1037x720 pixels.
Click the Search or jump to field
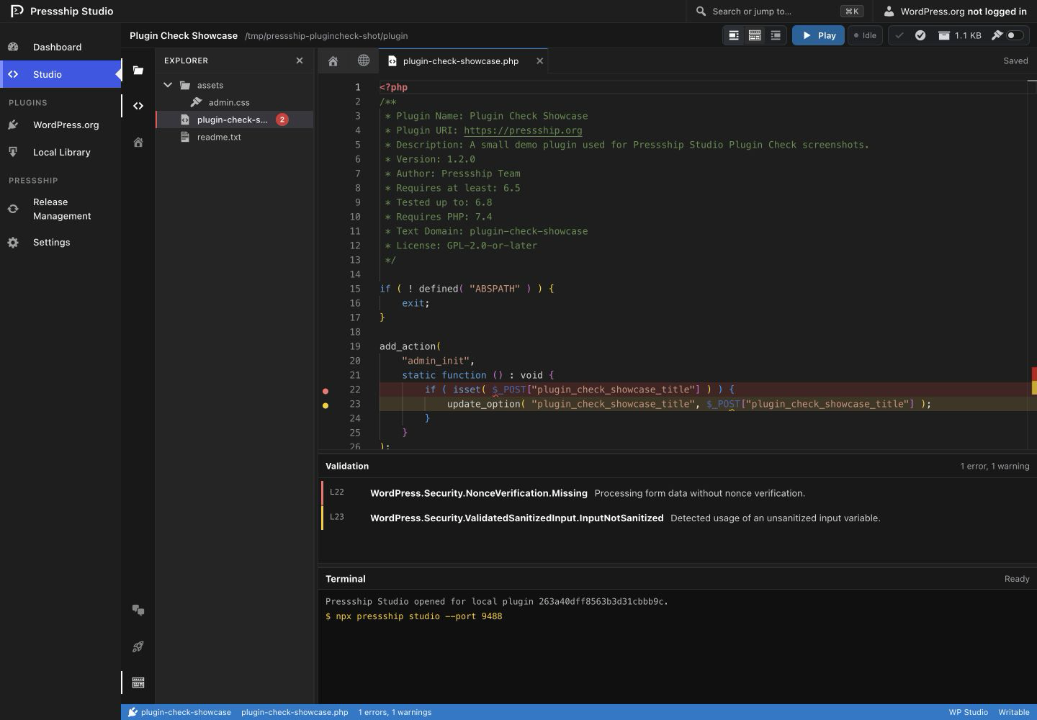(779, 11)
